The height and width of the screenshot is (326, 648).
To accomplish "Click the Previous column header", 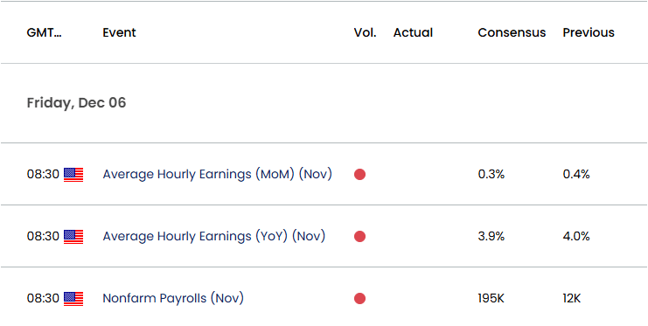I will coord(589,32).
